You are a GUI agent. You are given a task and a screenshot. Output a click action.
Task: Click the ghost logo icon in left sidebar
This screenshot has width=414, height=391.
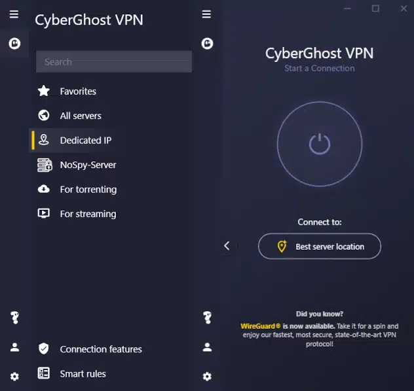(14, 44)
